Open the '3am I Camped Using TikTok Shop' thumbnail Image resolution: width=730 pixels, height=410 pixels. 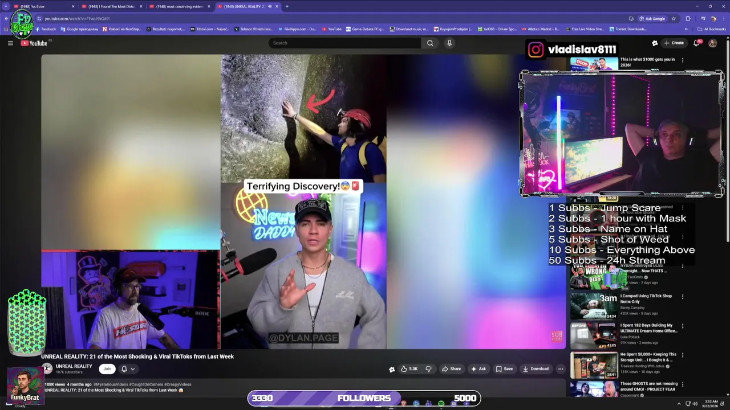click(x=594, y=306)
